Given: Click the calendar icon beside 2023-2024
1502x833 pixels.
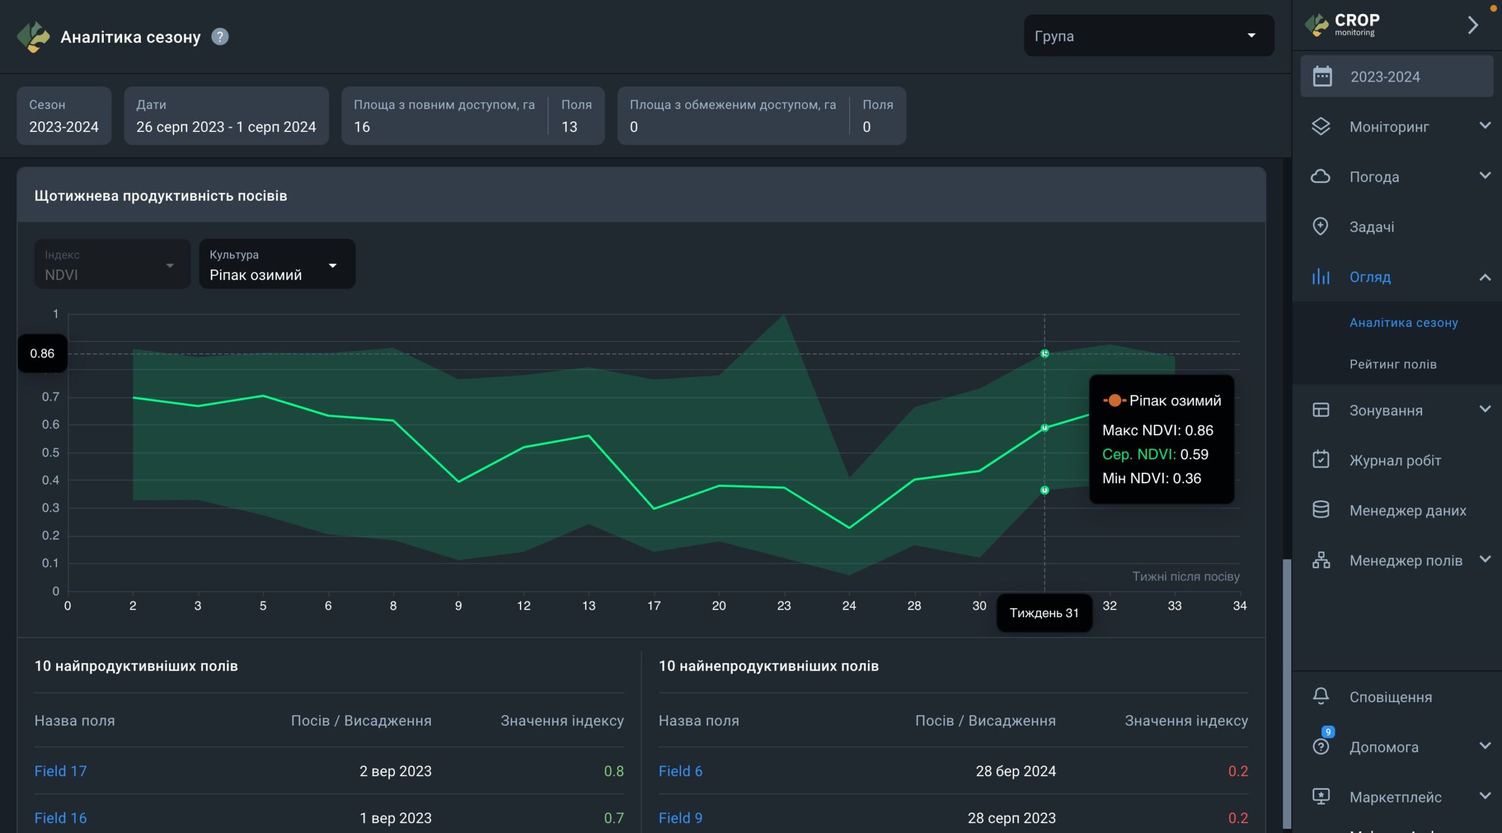Looking at the screenshot, I should pyautogui.click(x=1322, y=77).
